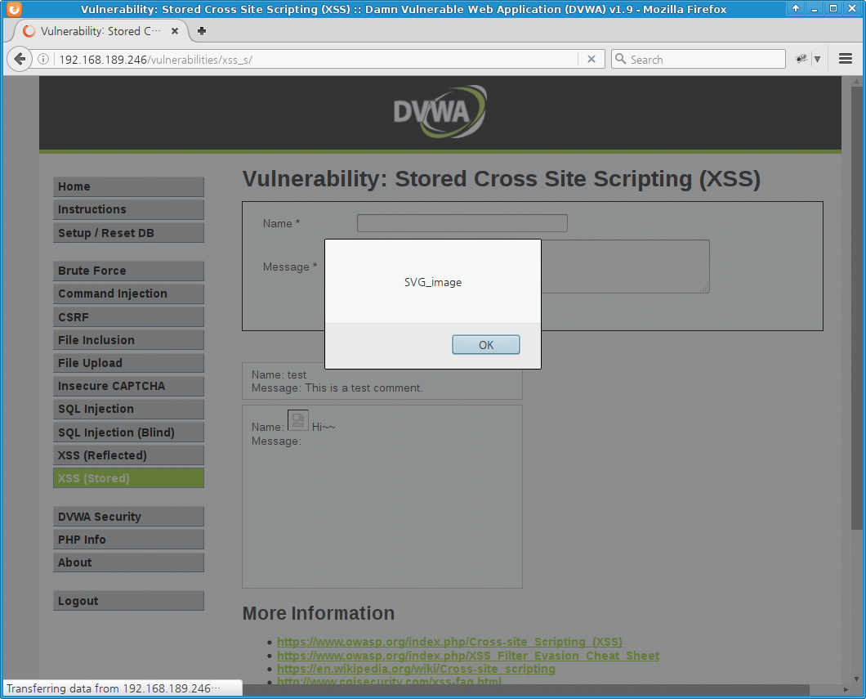The image size is (866, 699).
Task: Open the XSS (Reflected) page
Action: pyautogui.click(x=129, y=455)
